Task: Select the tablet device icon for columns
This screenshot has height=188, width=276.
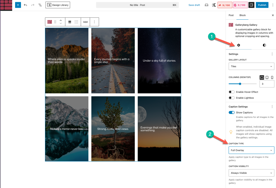Action: coord(267,77)
